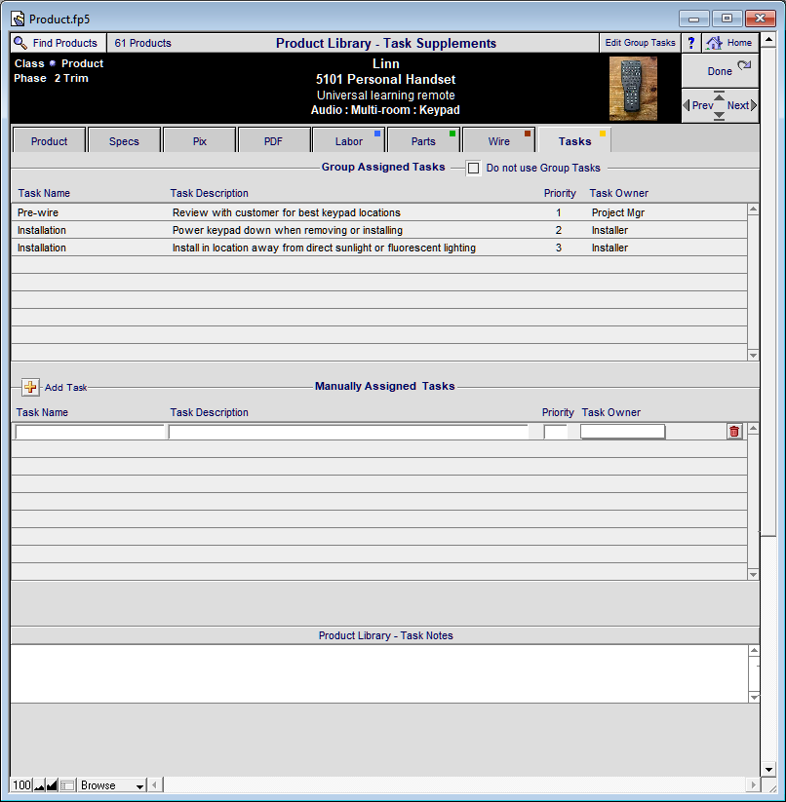Viewport: 786px width, 802px height.
Task: Click the 61 Products count
Action: click(142, 43)
